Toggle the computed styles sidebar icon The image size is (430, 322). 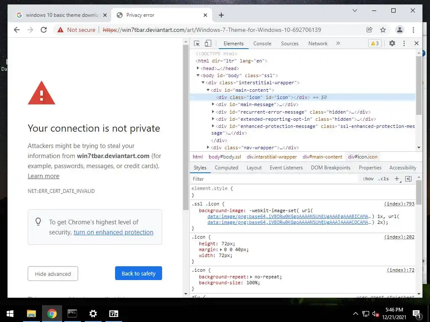(408, 179)
